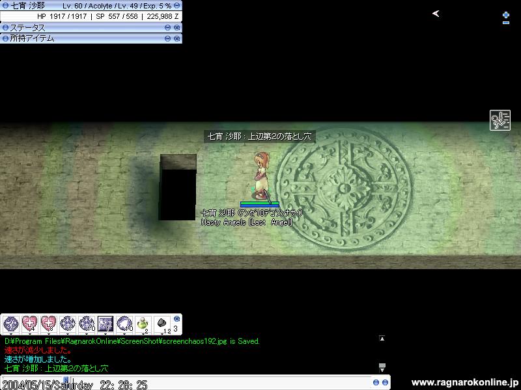Close the ステータス window

[x=176, y=27]
